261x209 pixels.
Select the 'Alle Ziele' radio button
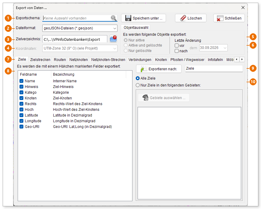[138, 78]
